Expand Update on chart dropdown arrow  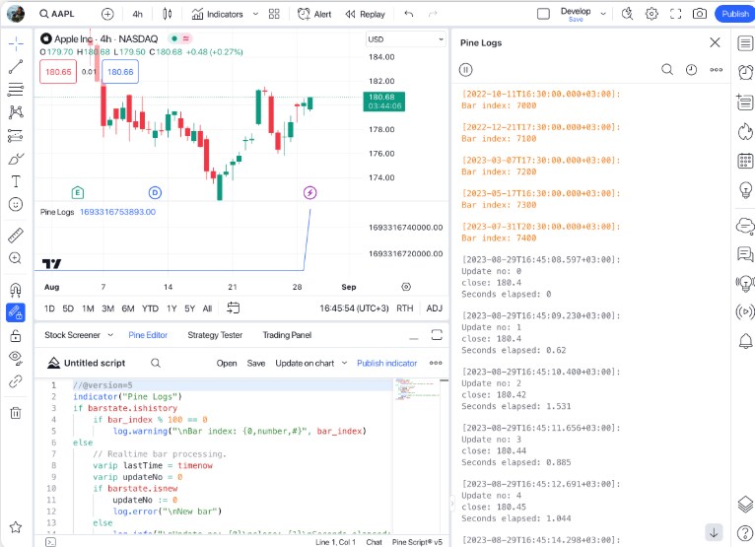344,363
